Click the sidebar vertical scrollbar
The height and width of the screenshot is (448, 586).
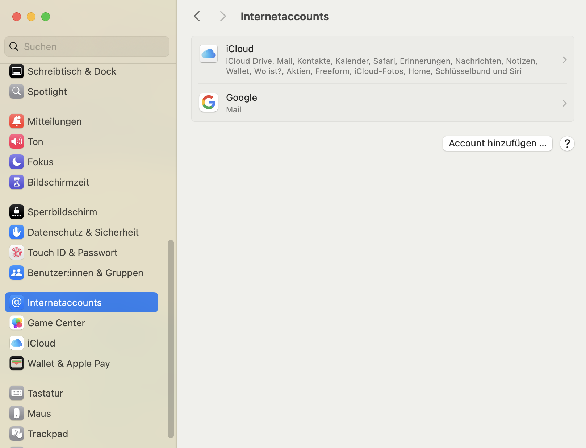tap(171, 339)
